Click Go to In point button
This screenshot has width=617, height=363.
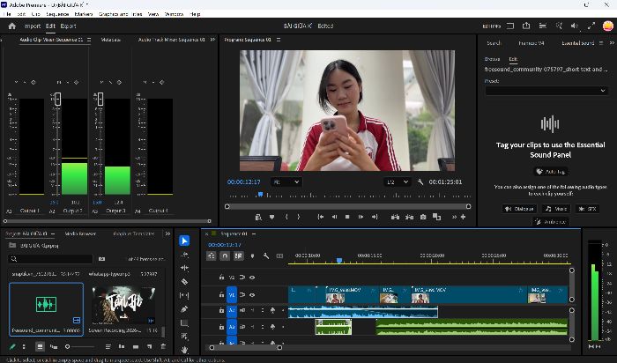[x=321, y=217]
